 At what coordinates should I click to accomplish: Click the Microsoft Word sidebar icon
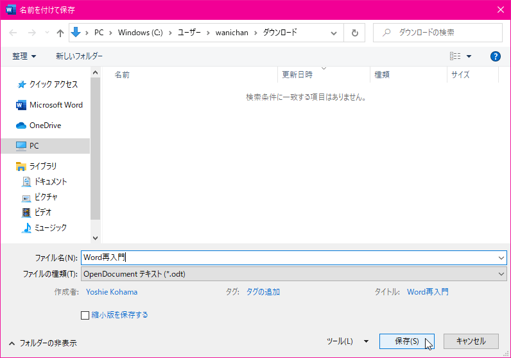click(x=21, y=105)
